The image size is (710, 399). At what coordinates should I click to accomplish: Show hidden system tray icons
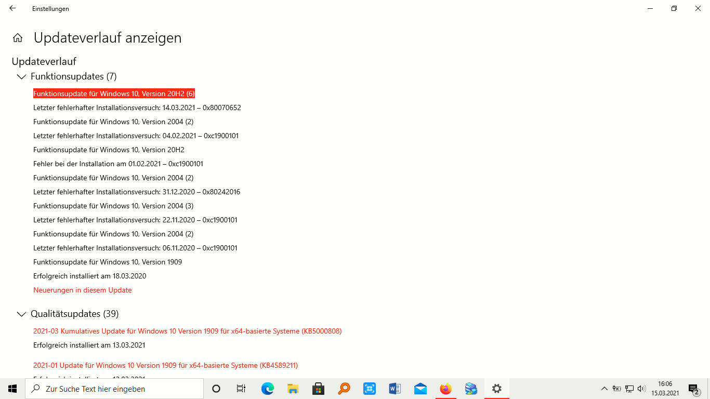click(604, 389)
